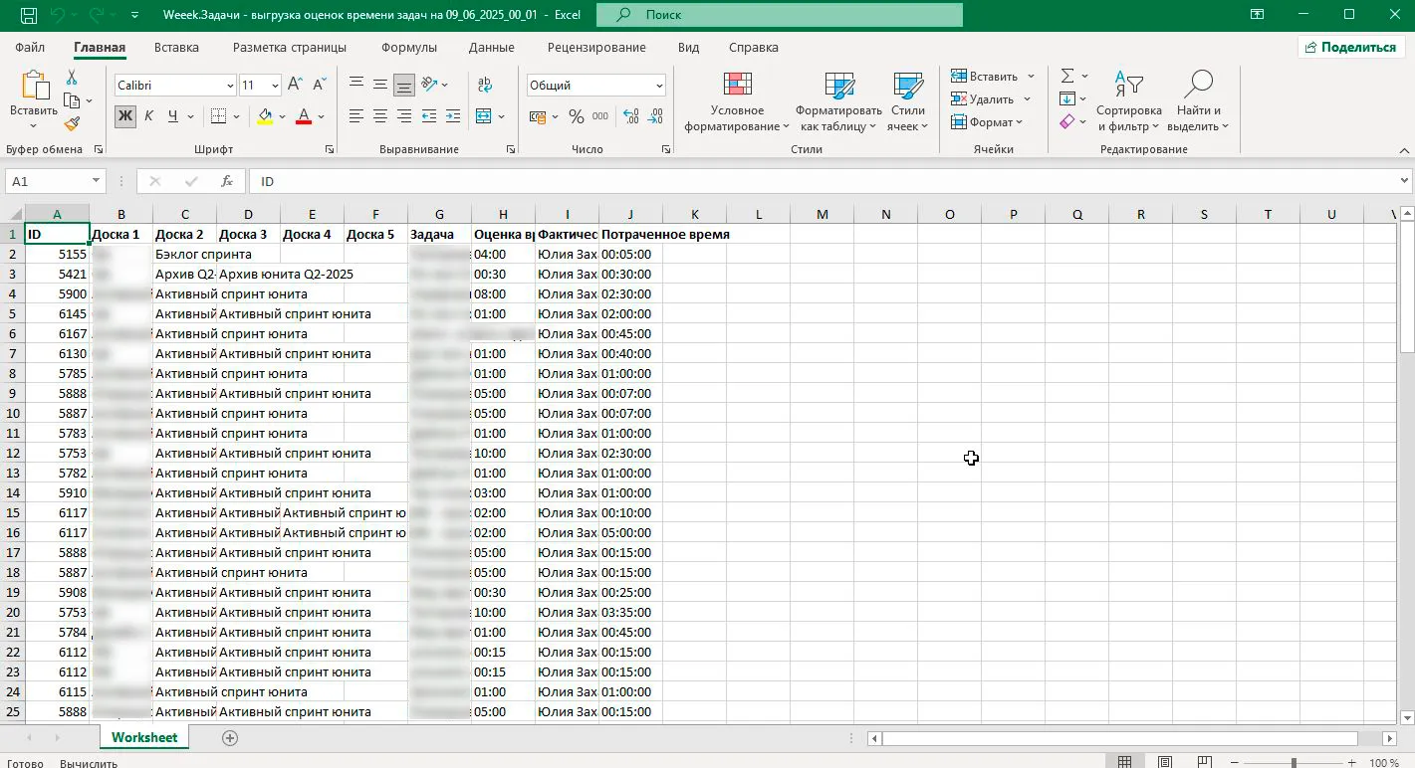
Task: Expand the number format dropdown showing Общий
Action: click(x=659, y=87)
